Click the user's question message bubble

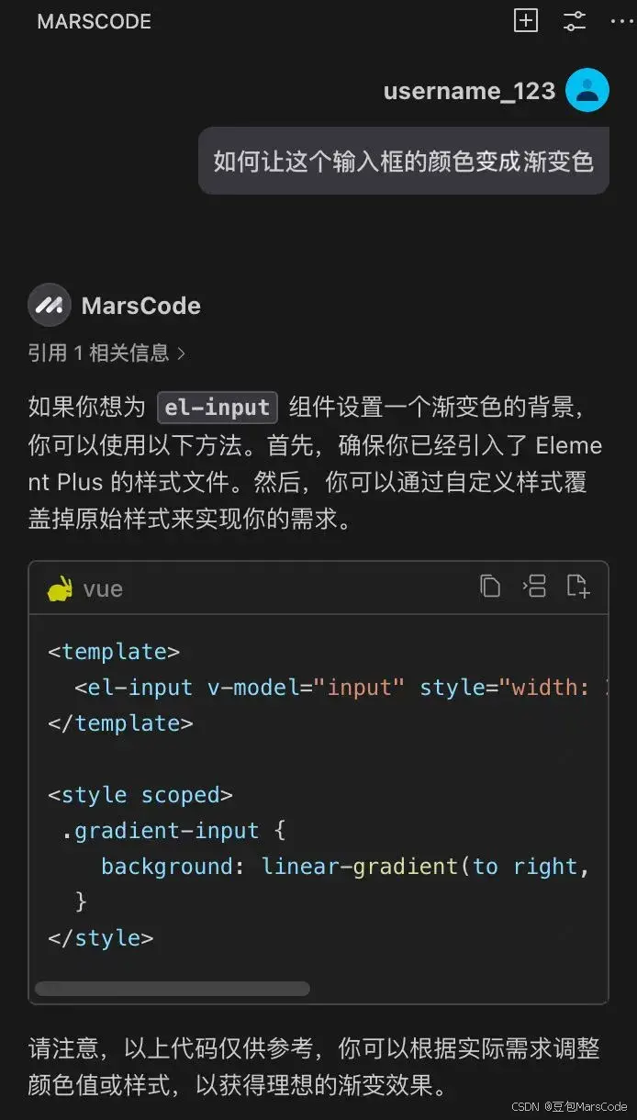404,161
